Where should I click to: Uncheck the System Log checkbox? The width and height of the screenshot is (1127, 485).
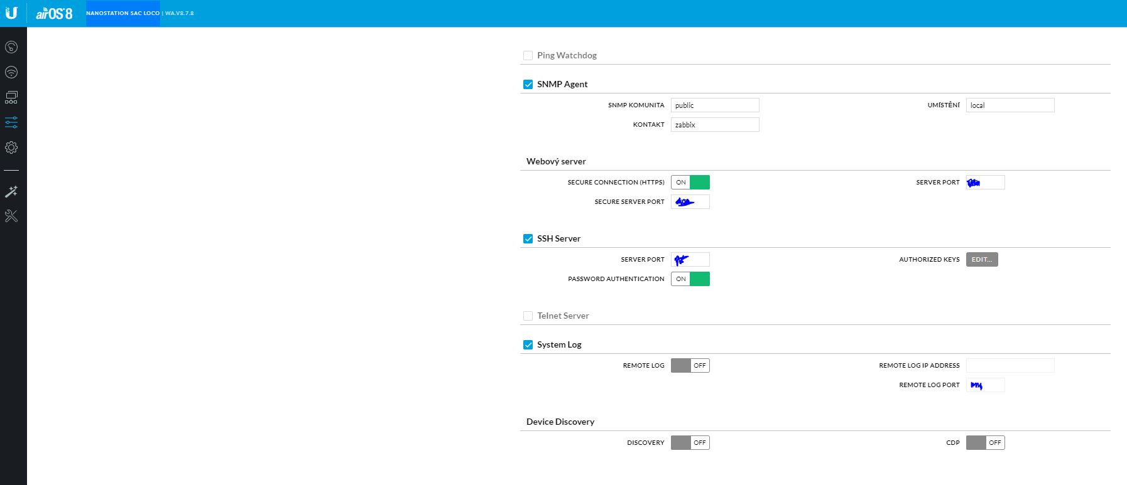528,345
